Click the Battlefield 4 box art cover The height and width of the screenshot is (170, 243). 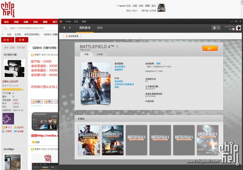pos(96,83)
